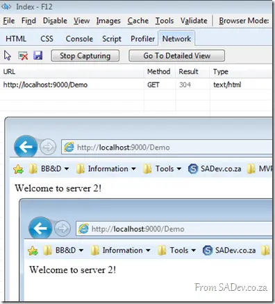Click the Stop Capturing button

[x=85, y=55]
